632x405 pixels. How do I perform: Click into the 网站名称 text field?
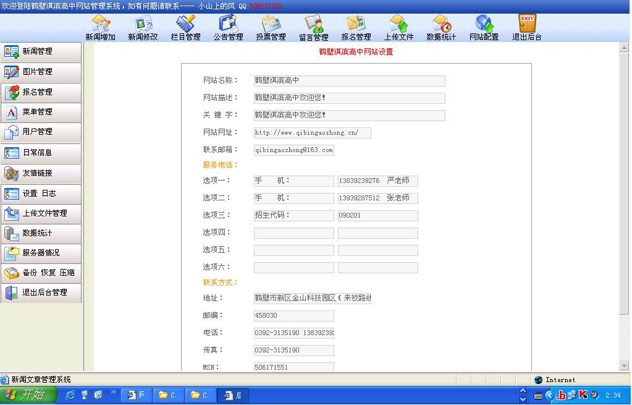point(349,81)
